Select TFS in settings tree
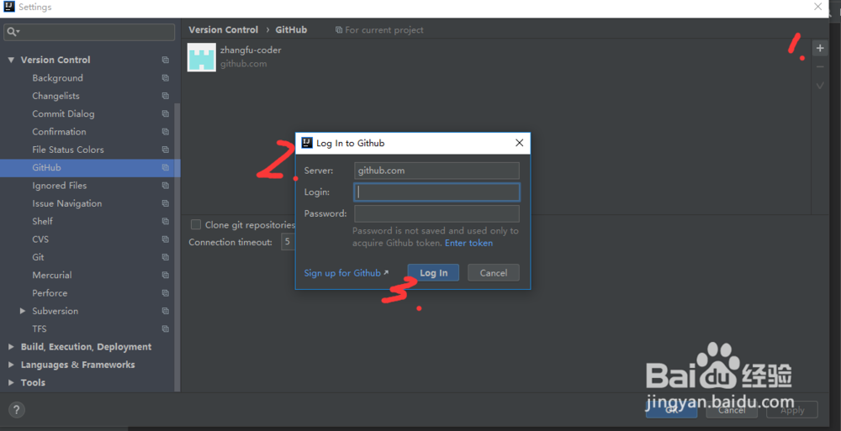Viewport: 841px width, 431px height. click(x=40, y=329)
